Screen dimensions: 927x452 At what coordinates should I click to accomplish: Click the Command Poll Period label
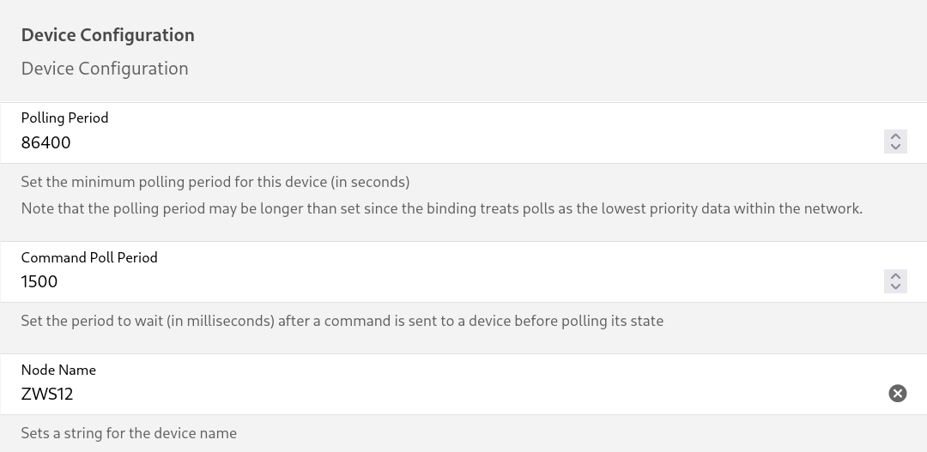(89, 257)
